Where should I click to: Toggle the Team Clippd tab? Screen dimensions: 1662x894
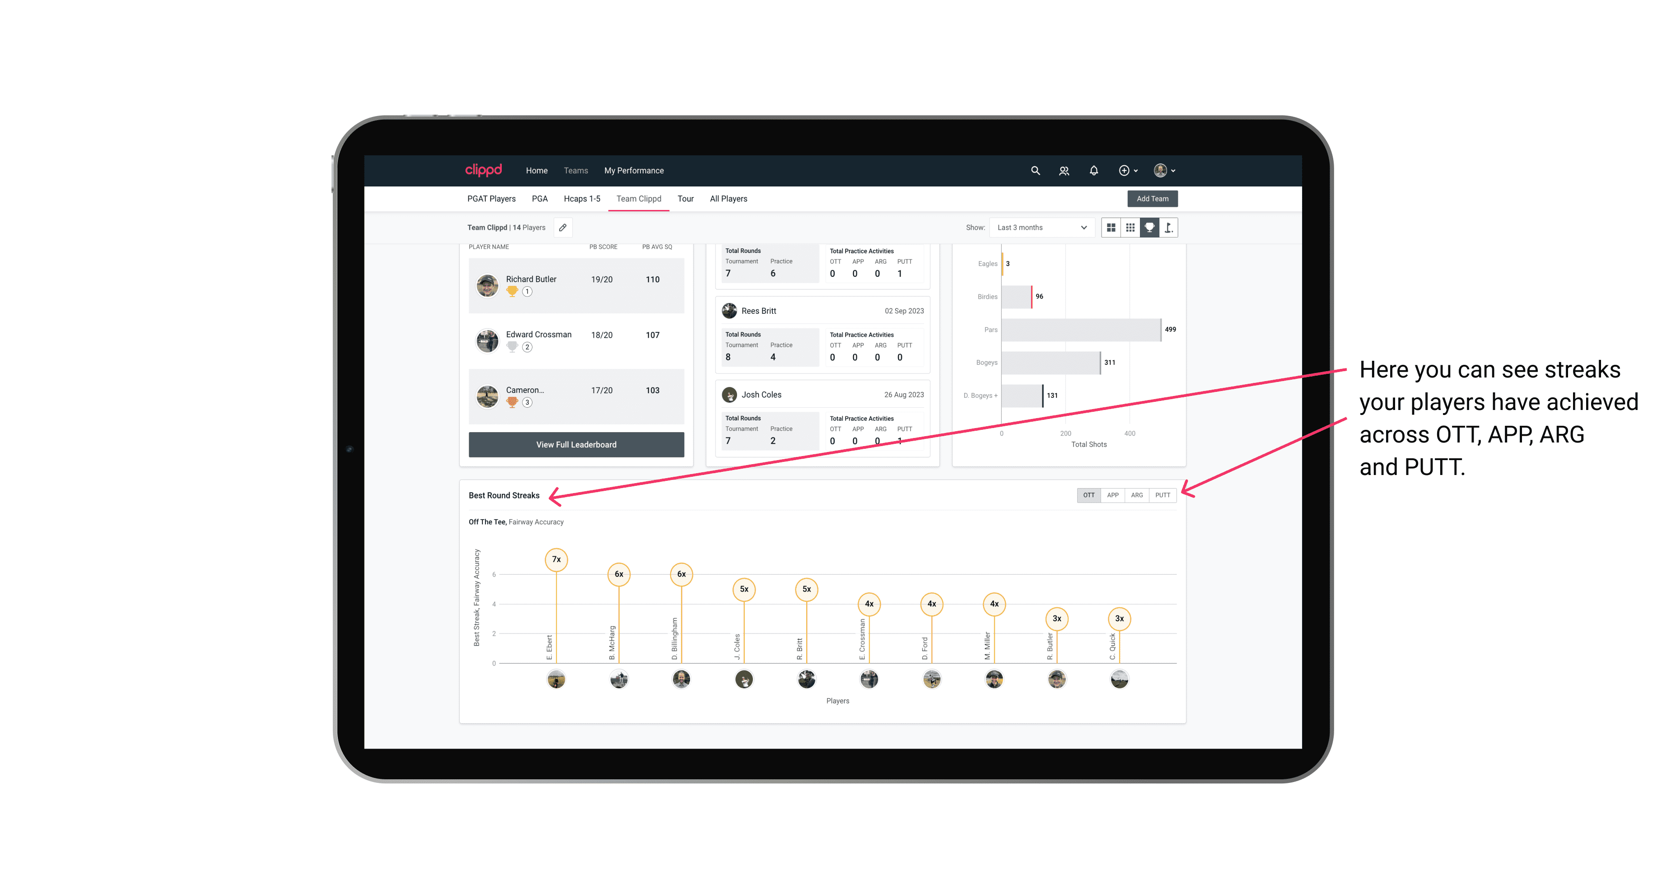(640, 198)
